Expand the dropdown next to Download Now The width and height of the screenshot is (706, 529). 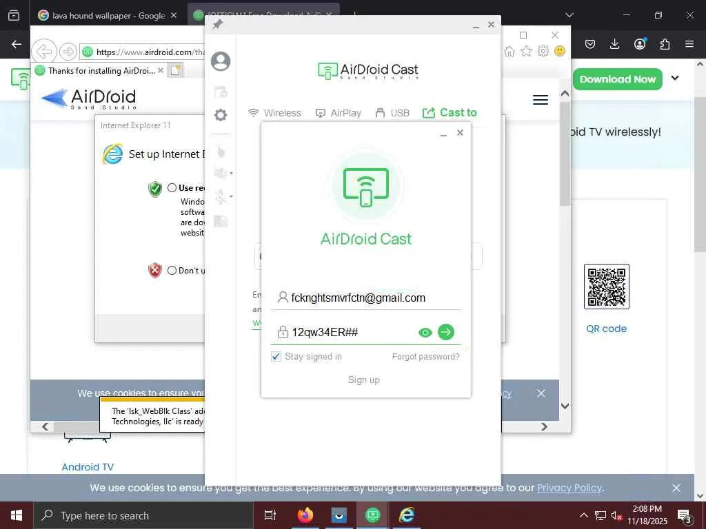(674, 78)
